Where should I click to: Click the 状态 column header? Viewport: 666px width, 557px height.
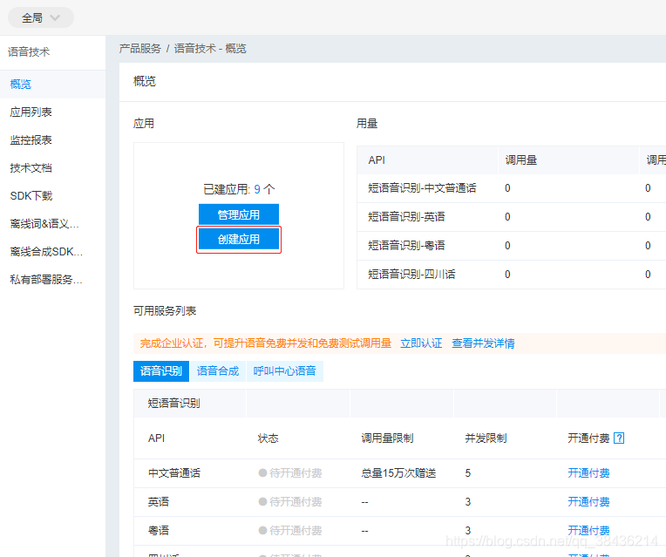pos(268,438)
